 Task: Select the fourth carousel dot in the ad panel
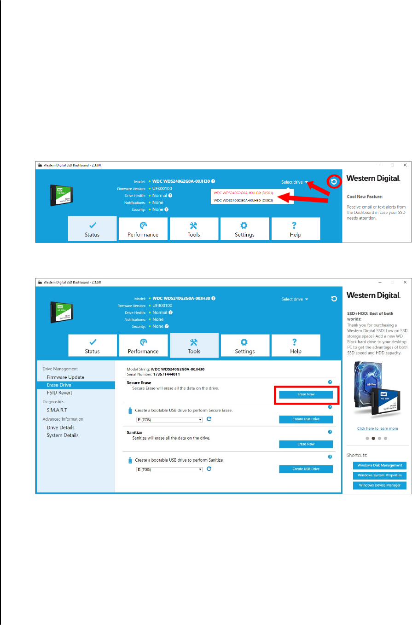coord(386,439)
